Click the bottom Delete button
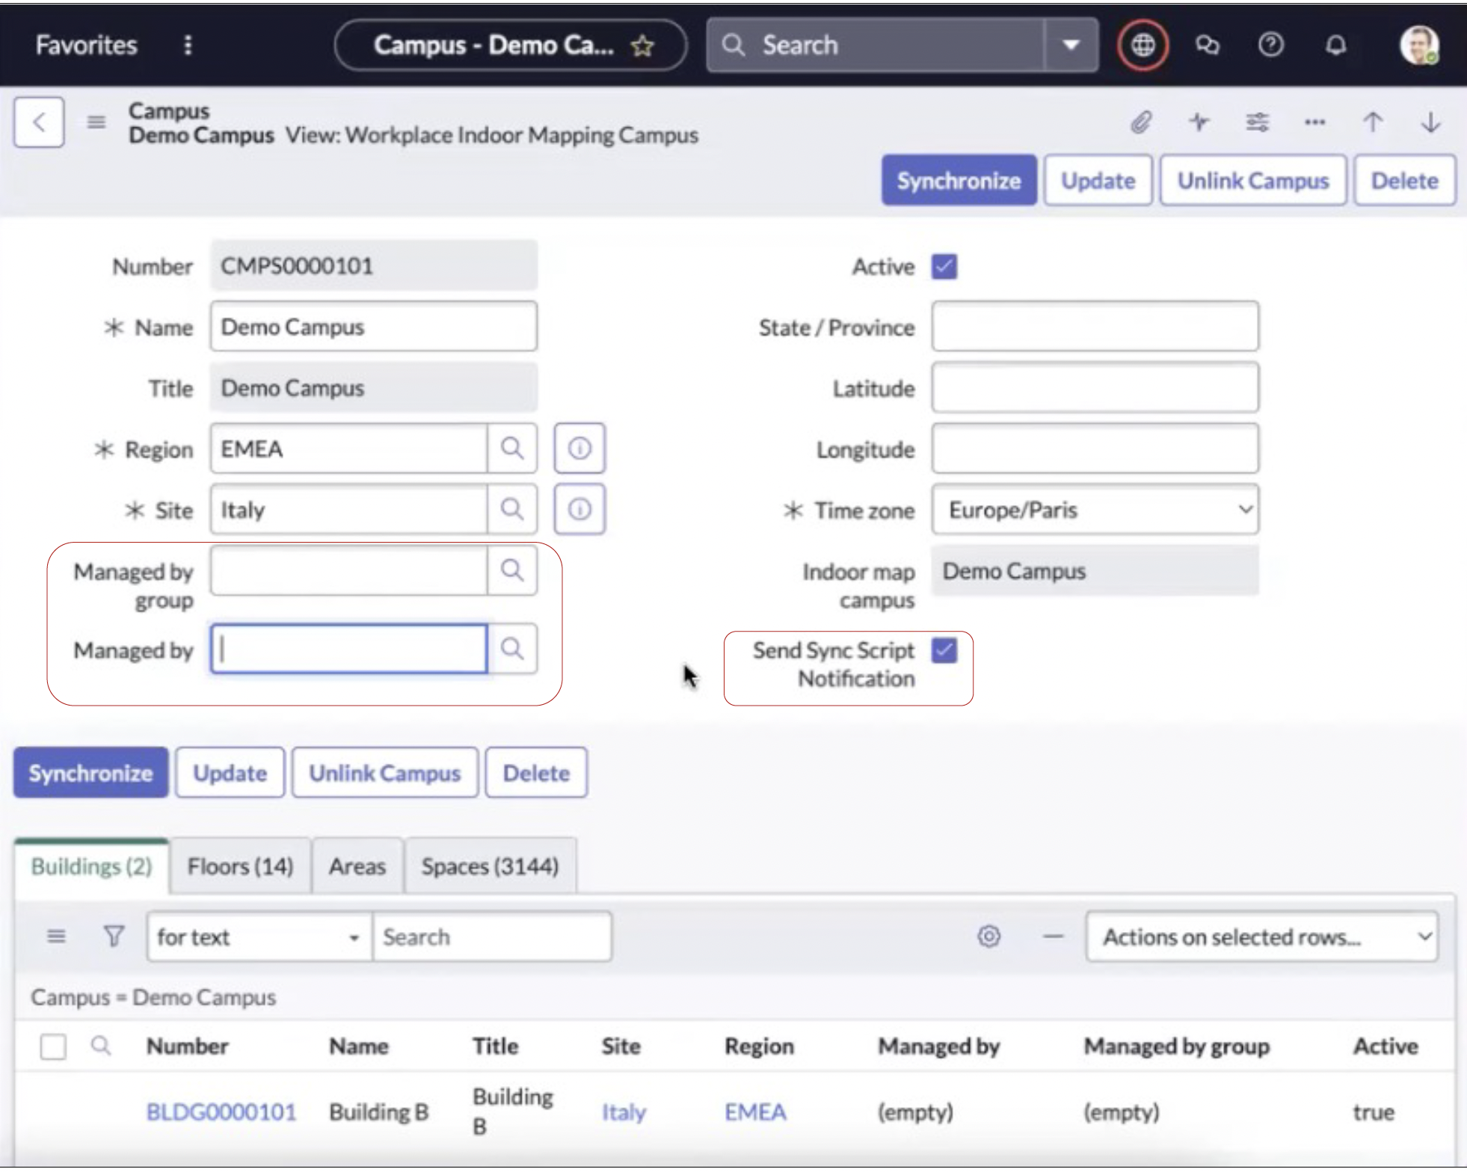This screenshot has width=1467, height=1172. coord(536,773)
